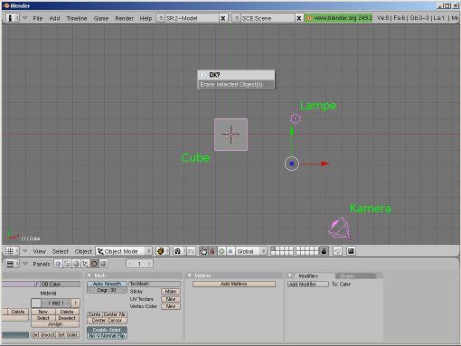Adjust the Degr: 30 slider
461x346 pixels.
107,290
